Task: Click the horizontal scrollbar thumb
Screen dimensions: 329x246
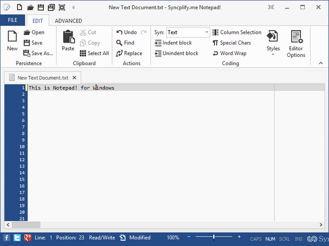Action: click(x=26, y=225)
